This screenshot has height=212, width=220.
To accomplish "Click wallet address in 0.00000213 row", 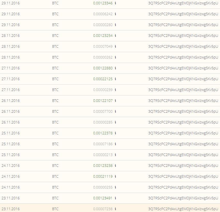I will coord(183,155).
